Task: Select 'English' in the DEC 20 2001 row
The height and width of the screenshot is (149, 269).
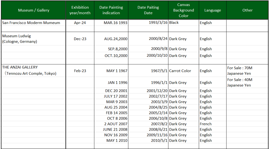Action: 213,91
